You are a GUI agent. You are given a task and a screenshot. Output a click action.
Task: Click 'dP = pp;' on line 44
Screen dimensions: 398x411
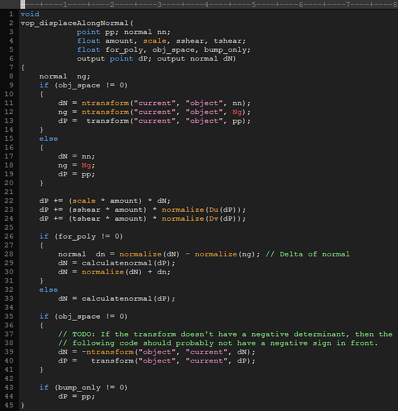click(x=76, y=396)
